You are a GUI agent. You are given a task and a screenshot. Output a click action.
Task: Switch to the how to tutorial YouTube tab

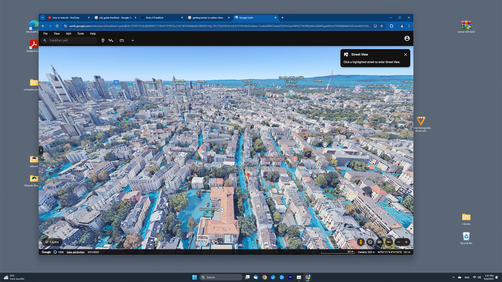(67, 18)
